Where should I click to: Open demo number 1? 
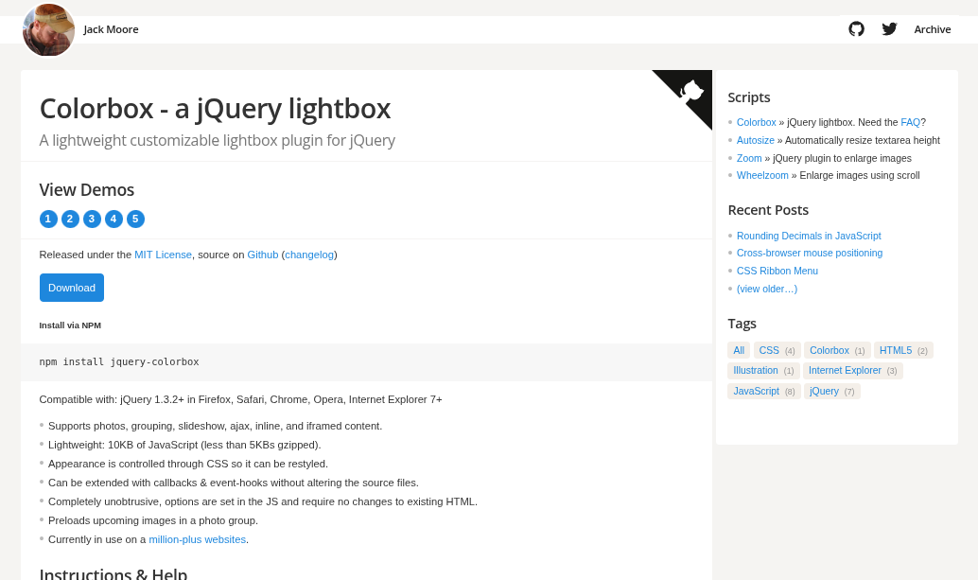pos(48,220)
